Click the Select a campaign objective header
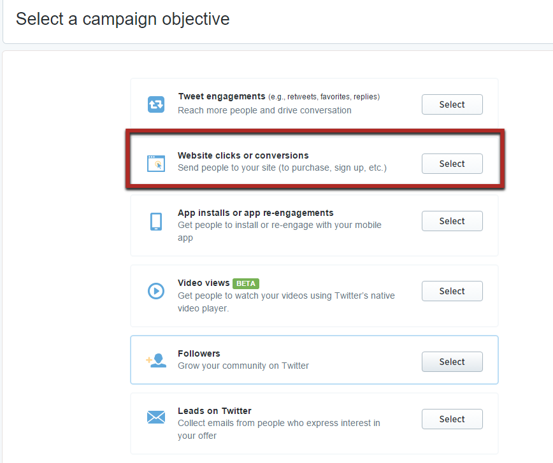The height and width of the screenshot is (463, 553). (x=123, y=19)
